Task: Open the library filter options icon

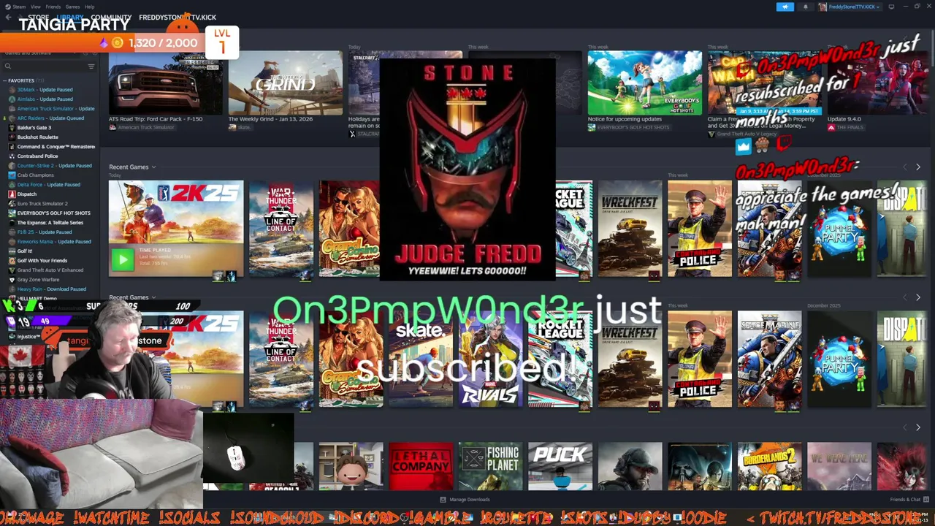Action: (91, 66)
